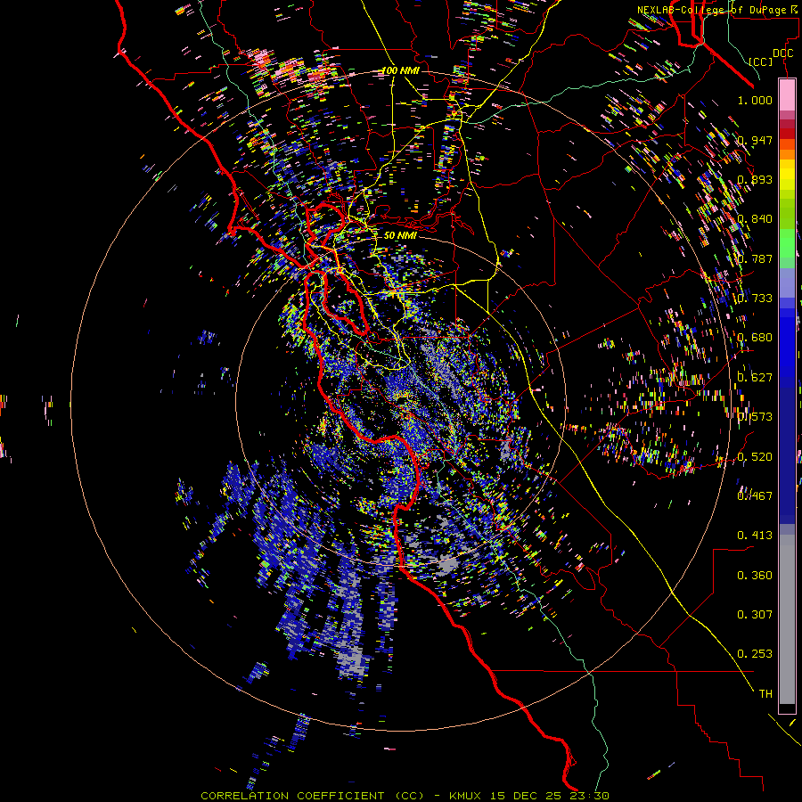
Task: Click the 0.733 color scale value
Action: click(755, 299)
